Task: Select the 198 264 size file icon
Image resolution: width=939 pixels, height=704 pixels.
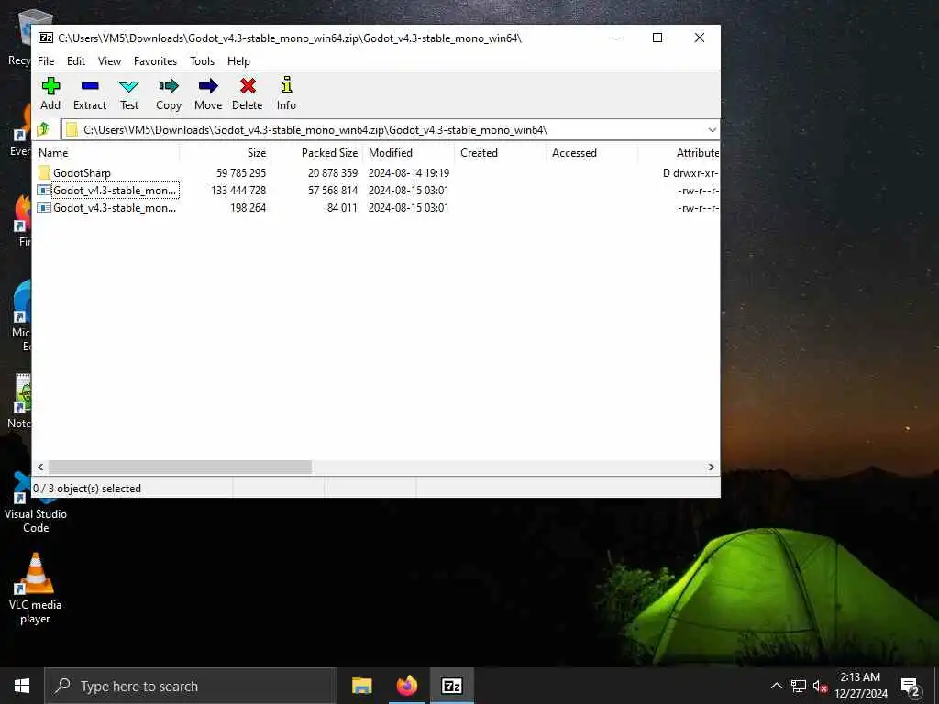Action: tap(44, 208)
